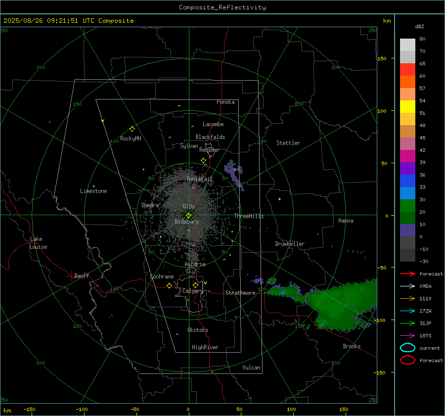Click the Vulcan label
This screenshot has height=416, width=445.
(x=251, y=368)
